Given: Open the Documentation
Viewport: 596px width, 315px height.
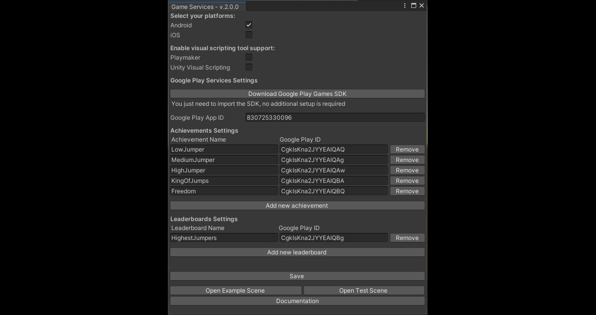Looking at the screenshot, I should click(298, 301).
